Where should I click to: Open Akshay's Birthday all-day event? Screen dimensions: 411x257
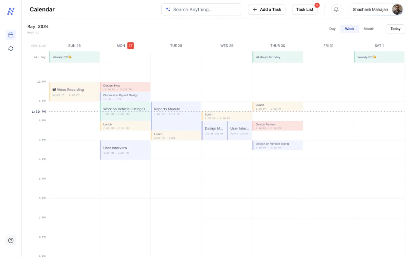coord(277,57)
